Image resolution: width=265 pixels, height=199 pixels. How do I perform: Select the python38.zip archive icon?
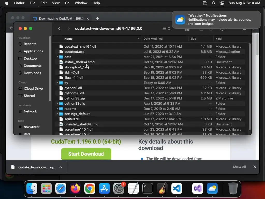pyautogui.click(x=61, y=98)
